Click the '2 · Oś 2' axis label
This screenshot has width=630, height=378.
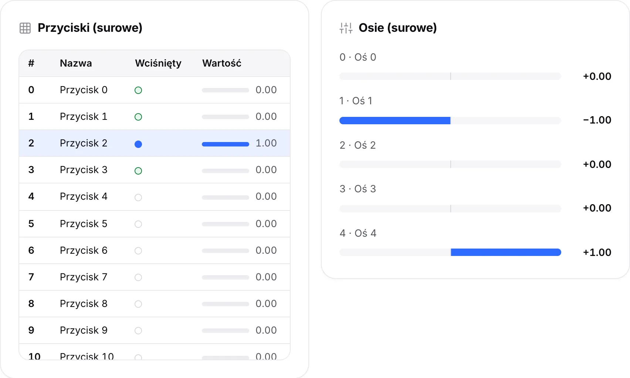coord(358,145)
